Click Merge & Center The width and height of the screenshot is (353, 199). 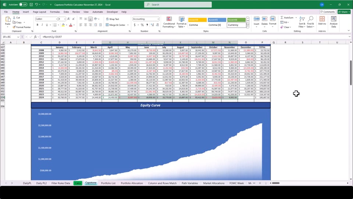(x=115, y=25)
